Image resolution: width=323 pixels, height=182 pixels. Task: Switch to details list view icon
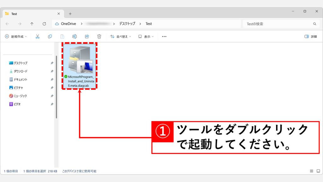tap(311, 171)
